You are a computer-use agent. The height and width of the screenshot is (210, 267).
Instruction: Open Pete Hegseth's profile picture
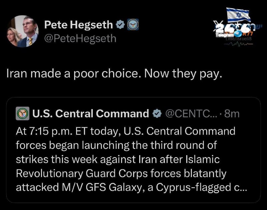click(x=23, y=31)
